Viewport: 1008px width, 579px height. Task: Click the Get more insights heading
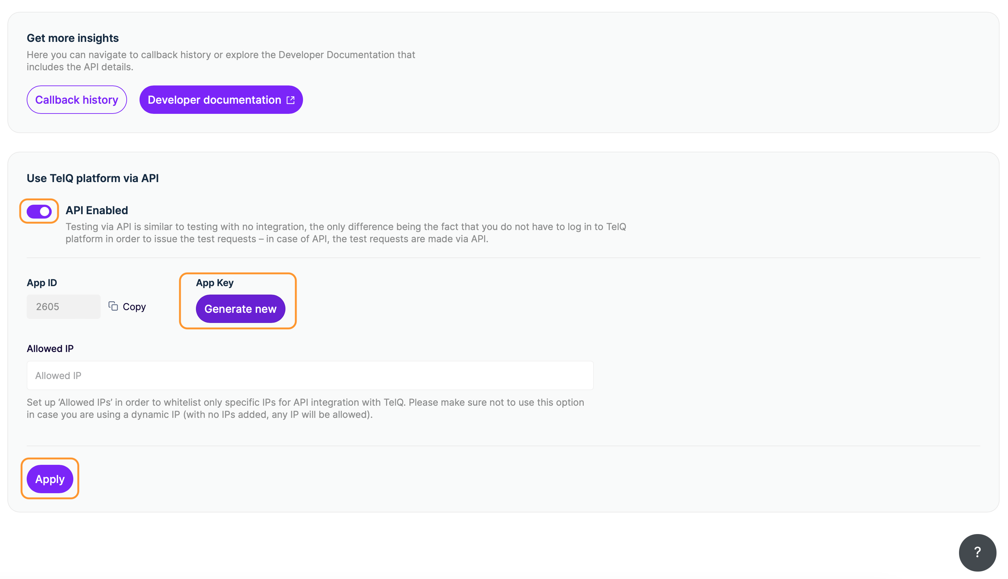tap(73, 38)
